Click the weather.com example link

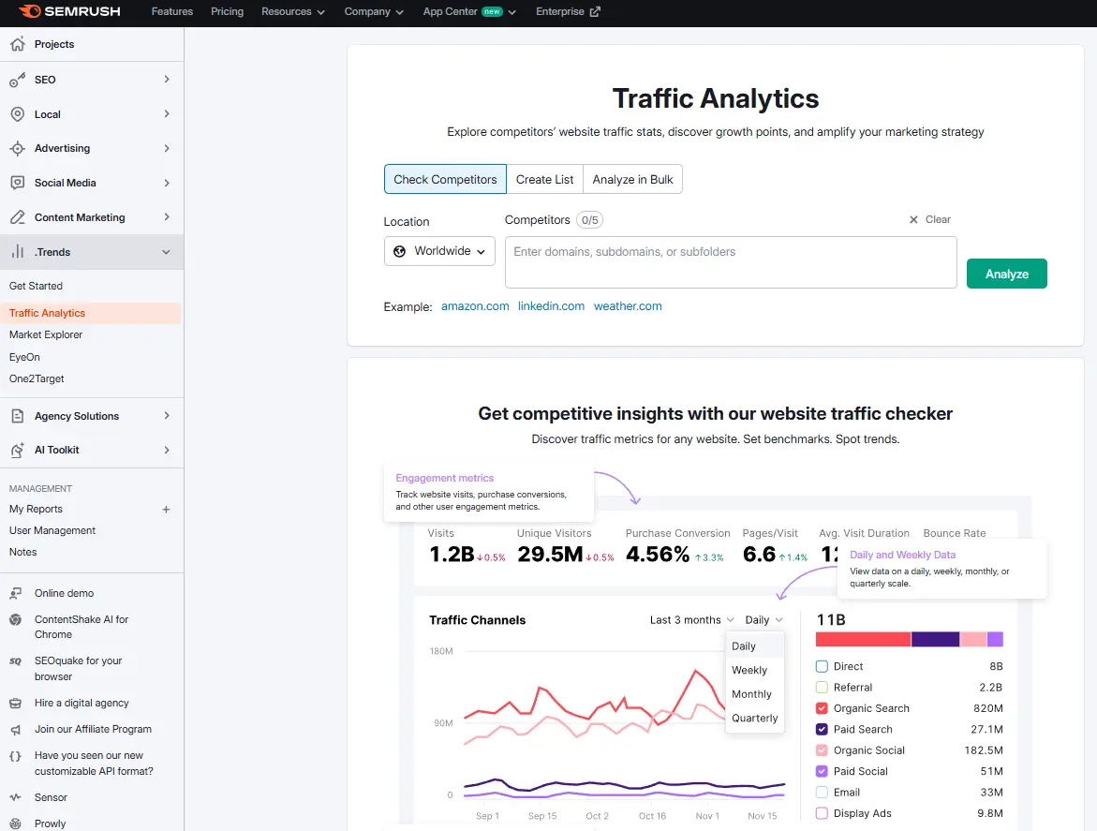628,306
